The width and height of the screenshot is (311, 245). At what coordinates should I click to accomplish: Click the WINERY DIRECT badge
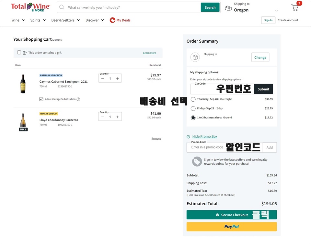(x=49, y=114)
